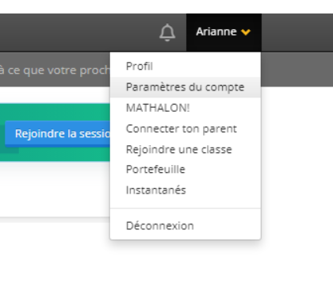The height and width of the screenshot is (299, 333).
Task: Click the white card area under green banner
Action: tap(55, 189)
